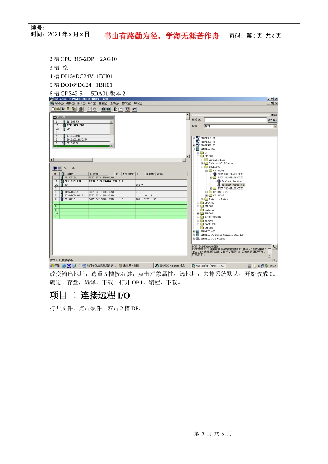Open the 查看(V) menu
Screen dimensions: 328x464
[103, 103]
